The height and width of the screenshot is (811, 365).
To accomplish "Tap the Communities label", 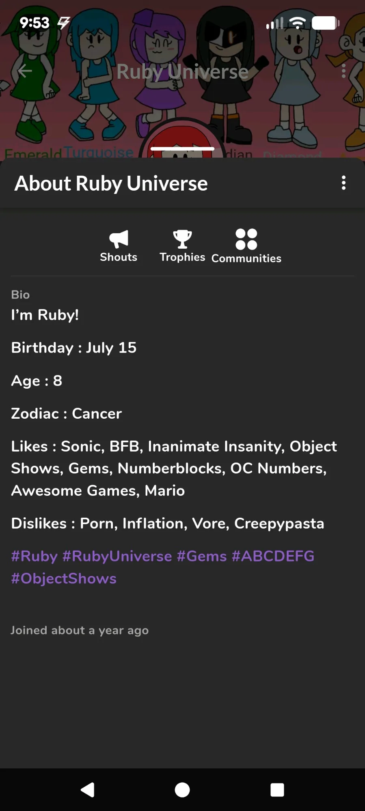I will click(246, 258).
